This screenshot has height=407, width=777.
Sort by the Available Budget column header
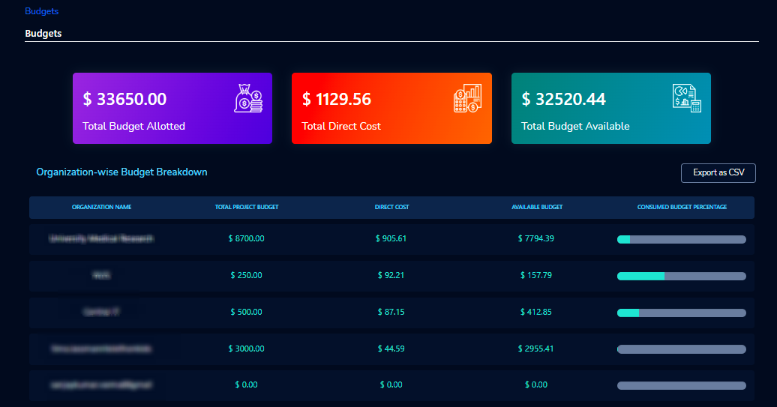tap(537, 207)
